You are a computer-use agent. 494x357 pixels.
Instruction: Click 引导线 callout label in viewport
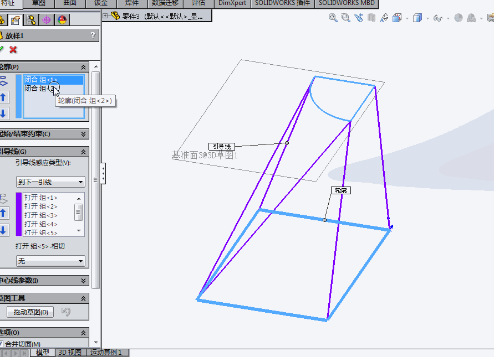pyautogui.click(x=222, y=147)
